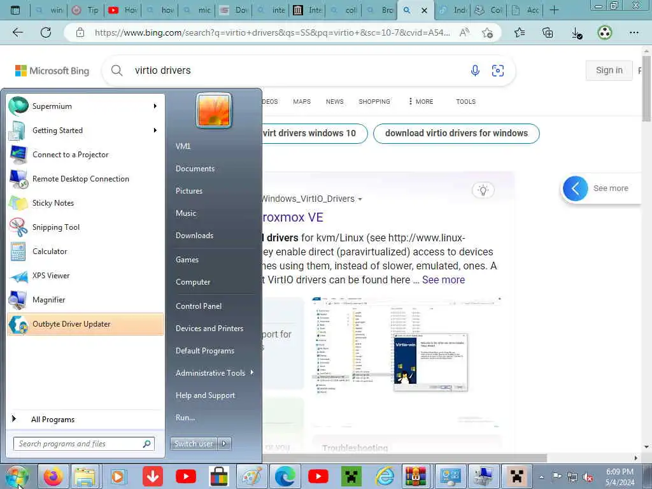Click the user account flower picture
652x489 pixels.
214,110
